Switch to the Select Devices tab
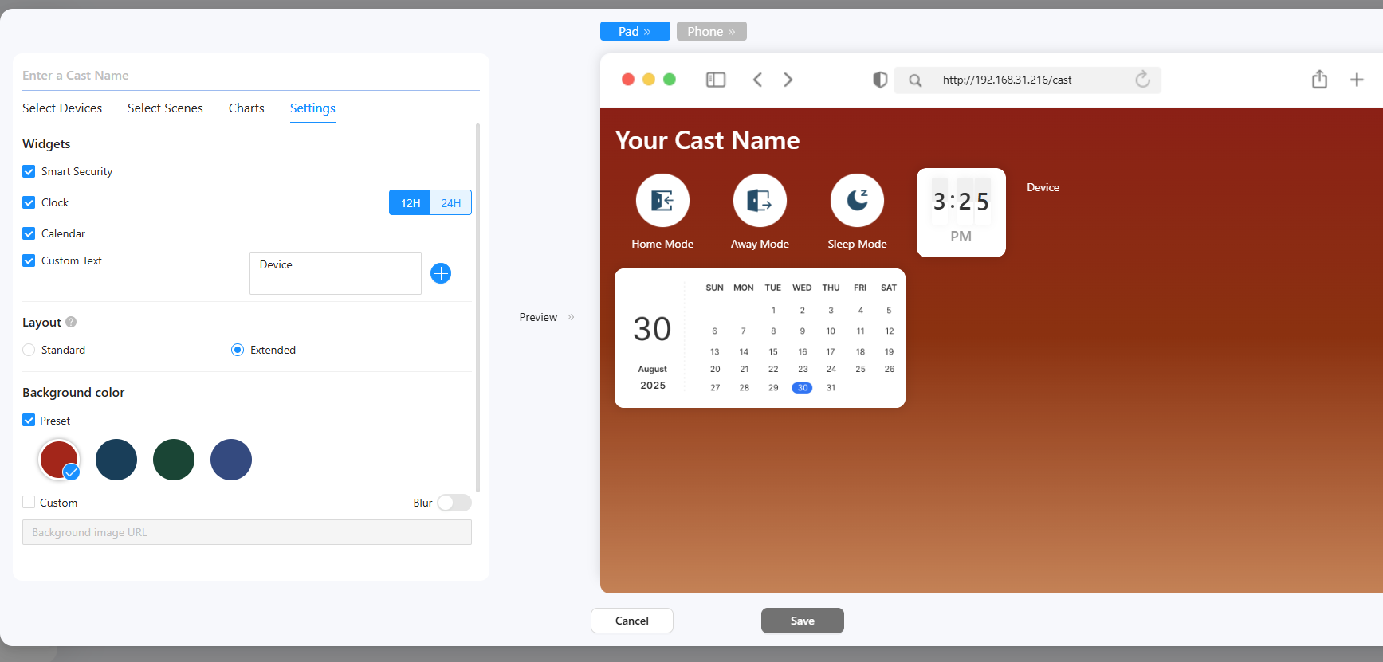 point(62,108)
